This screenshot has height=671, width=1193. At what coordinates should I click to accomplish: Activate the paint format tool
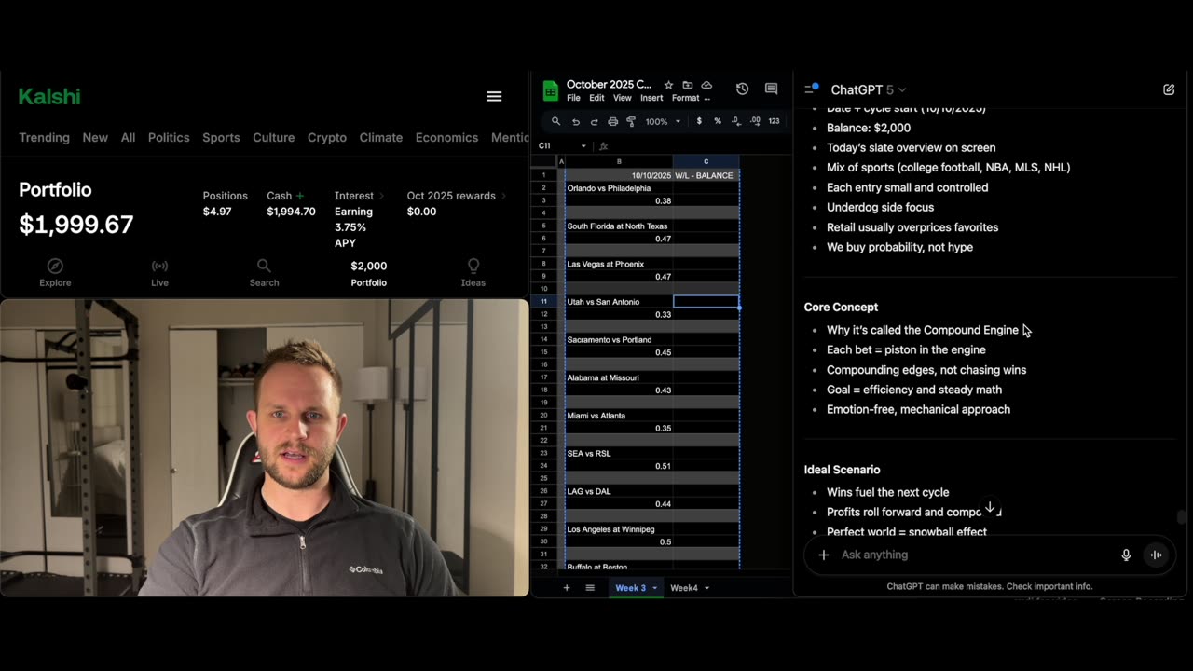[x=631, y=121]
